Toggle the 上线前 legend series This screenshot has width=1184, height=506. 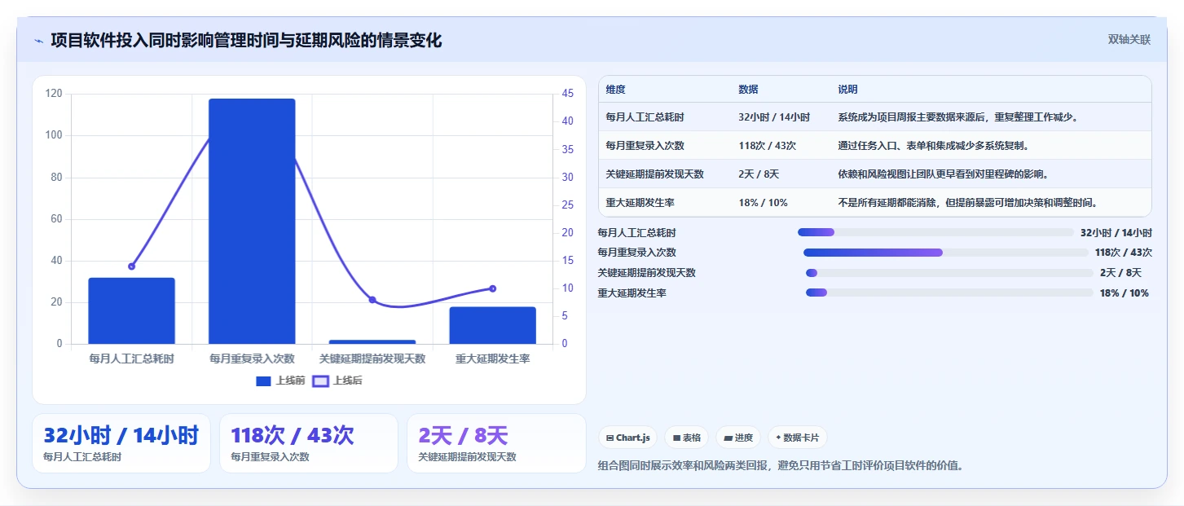(x=280, y=381)
